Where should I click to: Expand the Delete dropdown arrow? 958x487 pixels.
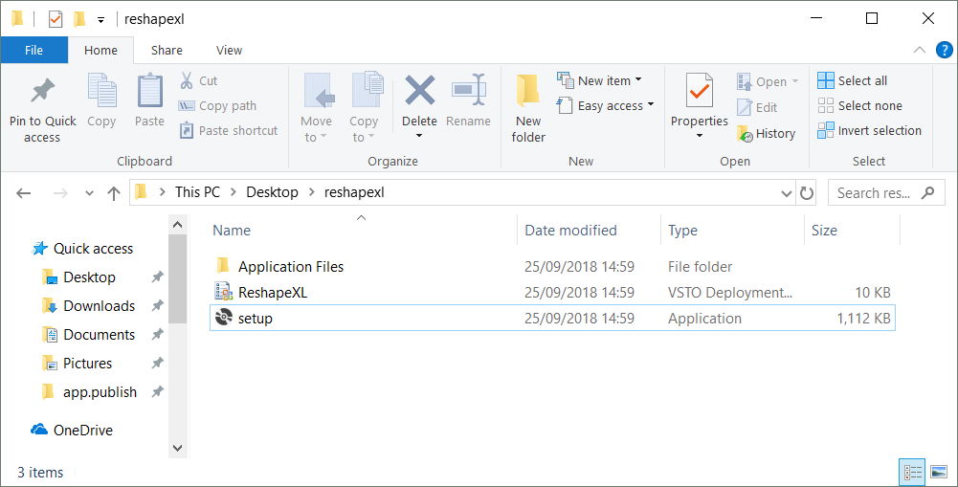click(420, 136)
